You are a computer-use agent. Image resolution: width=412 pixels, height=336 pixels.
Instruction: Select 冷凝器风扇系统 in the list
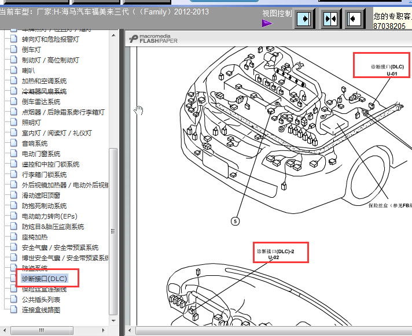pos(44,91)
